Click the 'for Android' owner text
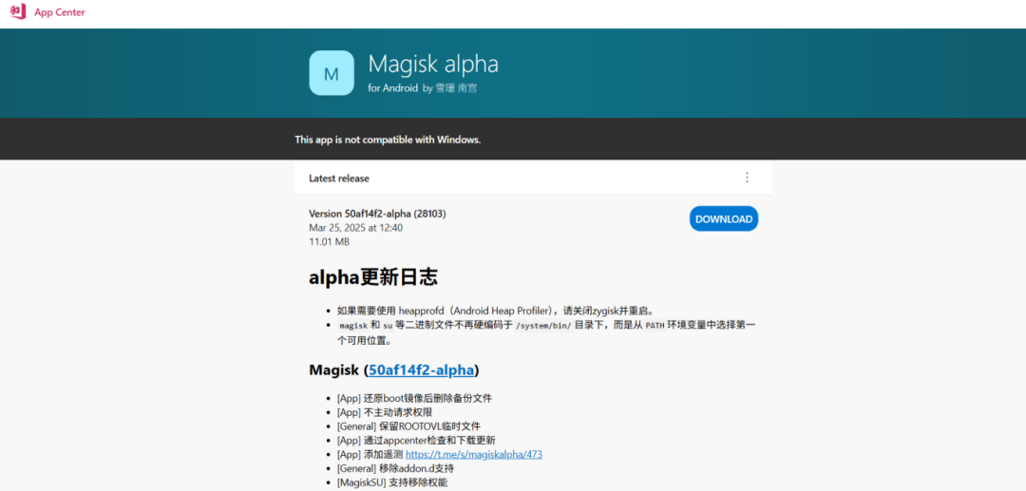 (392, 88)
